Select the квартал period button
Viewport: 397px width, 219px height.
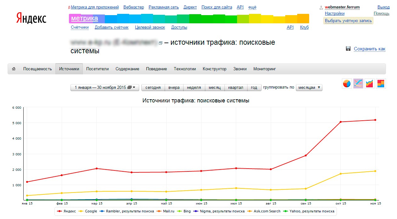236,88
